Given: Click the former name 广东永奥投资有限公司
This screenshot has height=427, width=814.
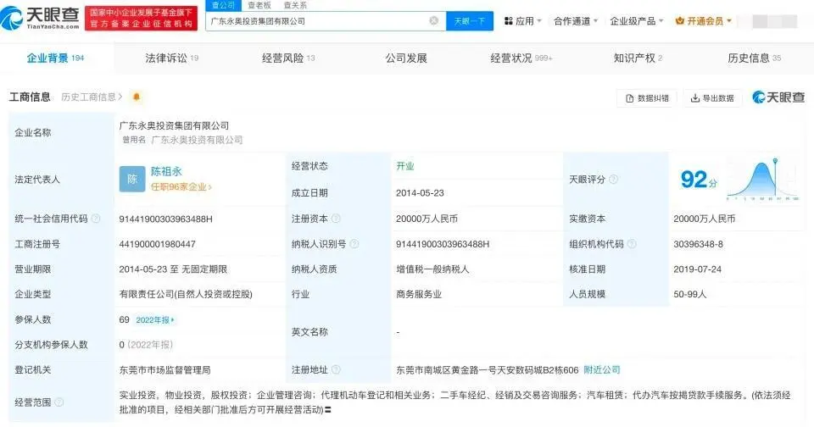Looking at the screenshot, I should click(x=197, y=140).
